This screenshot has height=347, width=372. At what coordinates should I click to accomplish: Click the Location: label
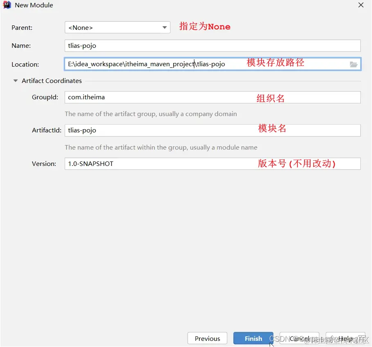[x=25, y=65]
